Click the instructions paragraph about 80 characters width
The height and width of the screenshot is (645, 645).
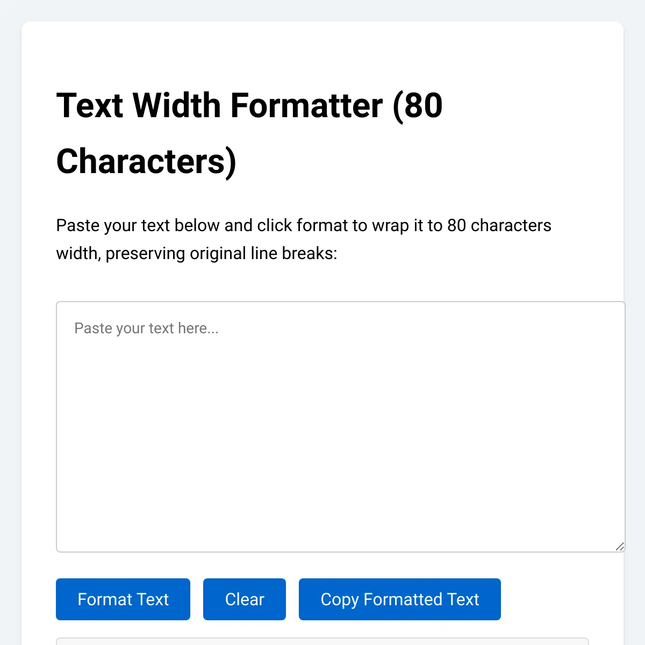point(304,239)
